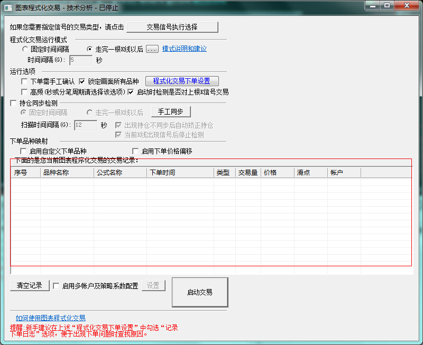Image resolution: width=423 pixels, height=345 pixels.
Task: Enable 启用自定义下单品种 checkbox
Action: point(23,152)
